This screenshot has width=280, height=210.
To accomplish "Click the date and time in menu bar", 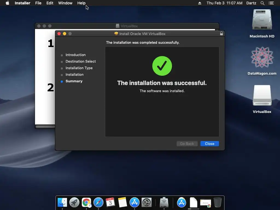I will pyautogui.click(x=224, y=3).
